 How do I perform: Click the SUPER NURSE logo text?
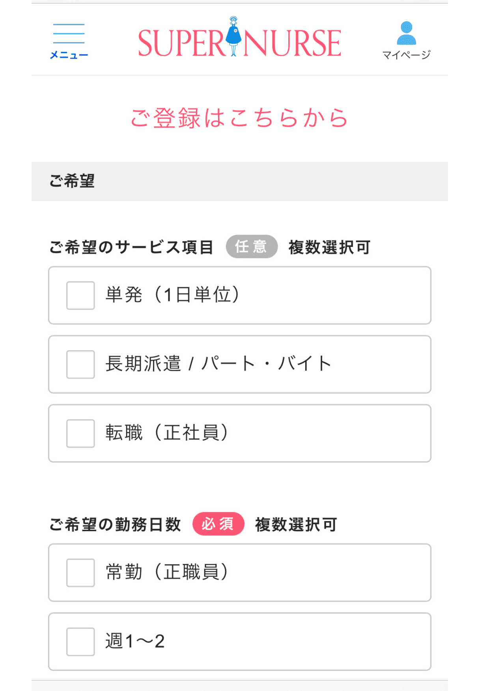[x=239, y=42]
